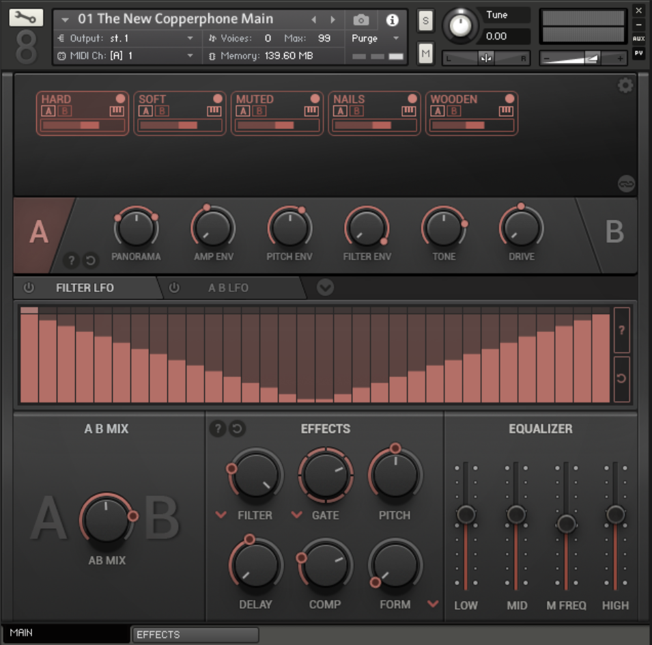Expand the LFO options chevron
The width and height of the screenshot is (652, 645).
(325, 288)
